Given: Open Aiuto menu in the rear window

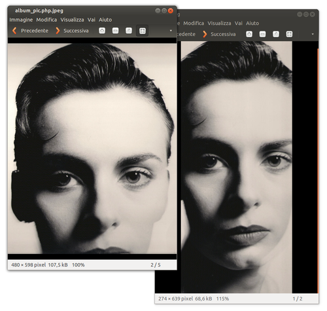Looking at the screenshot, I should (x=252, y=23).
